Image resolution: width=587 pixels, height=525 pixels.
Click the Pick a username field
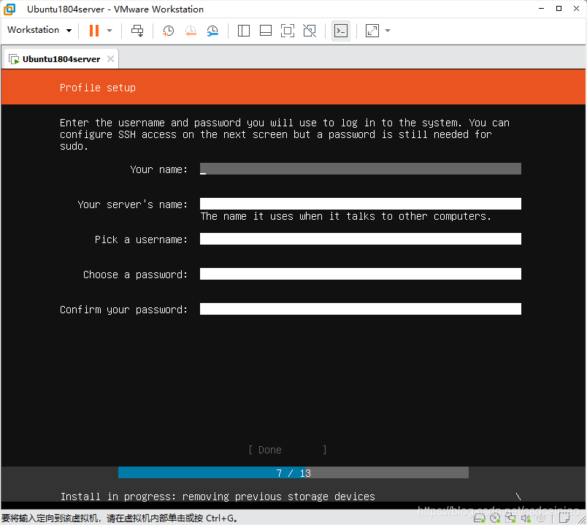(360, 239)
